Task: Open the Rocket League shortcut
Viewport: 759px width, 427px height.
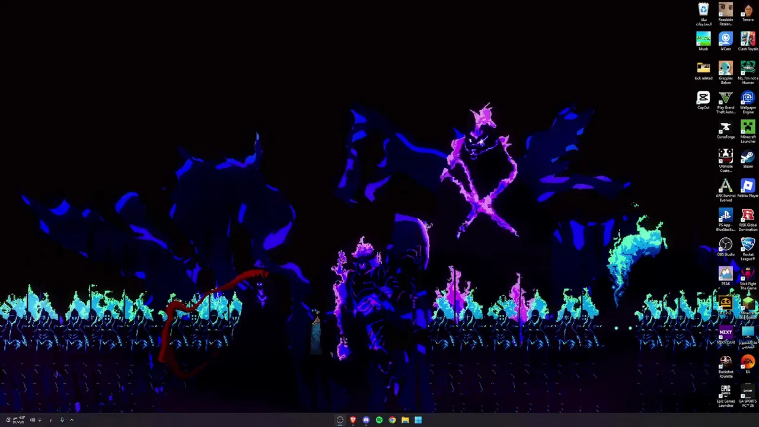Action: click(x=748, y=248)
